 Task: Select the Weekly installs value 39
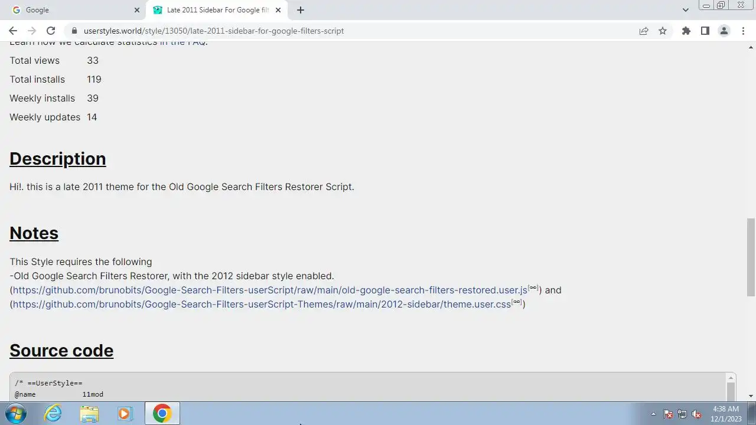click(x=93, y=98)
